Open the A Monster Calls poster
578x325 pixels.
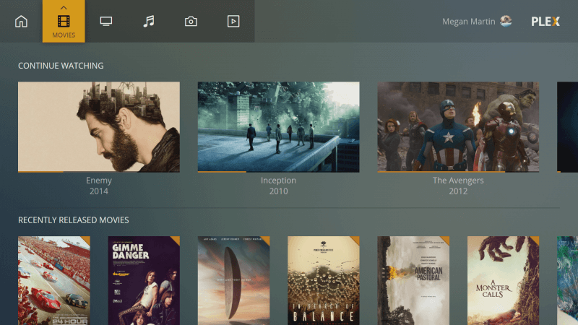coord(503,280)
